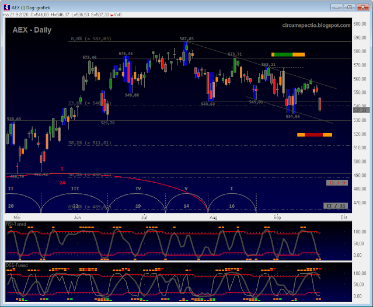Click the last red candlestick at 537
The image size is (373, 307).
320,104
